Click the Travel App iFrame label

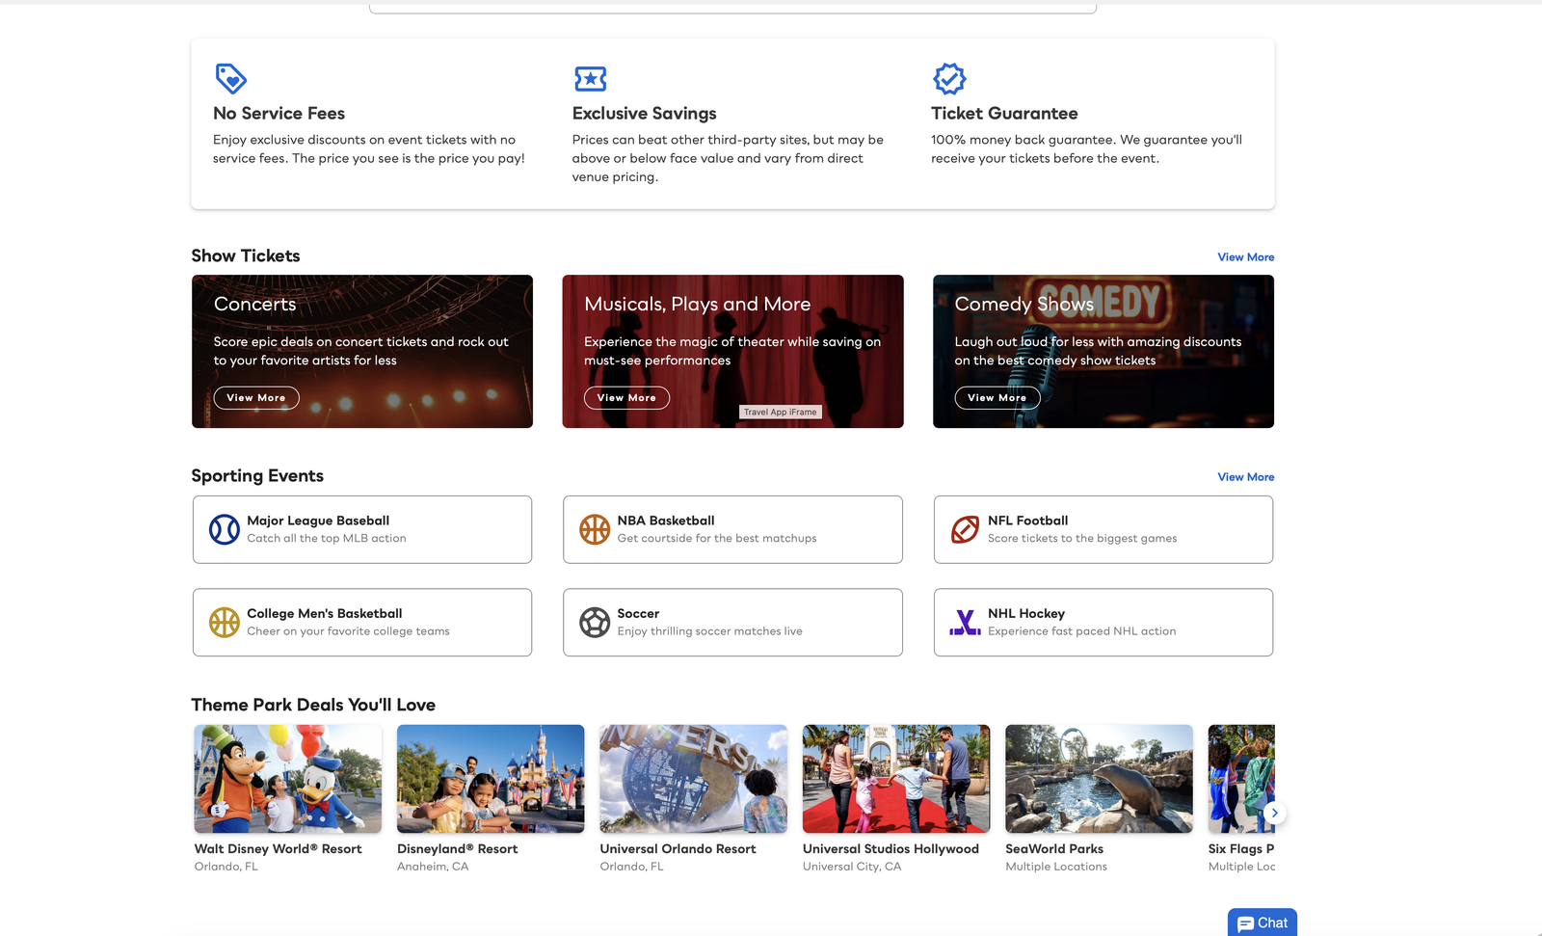(781, 412)
